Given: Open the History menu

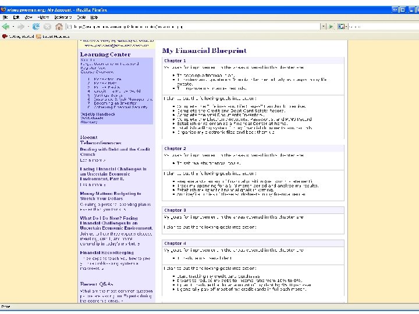Looking at the screenshot, I should tap(43, 17).
